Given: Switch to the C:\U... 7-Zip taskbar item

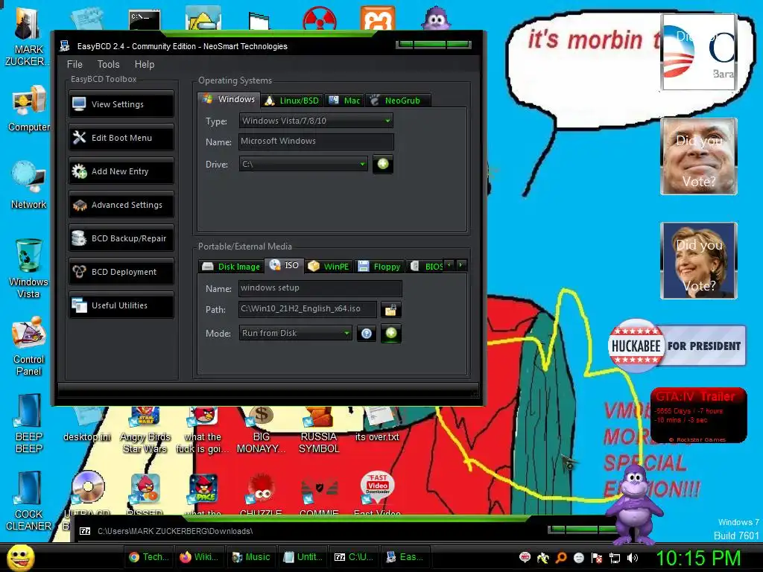Looking at the screenshot, I should click(x=354, y=557).
